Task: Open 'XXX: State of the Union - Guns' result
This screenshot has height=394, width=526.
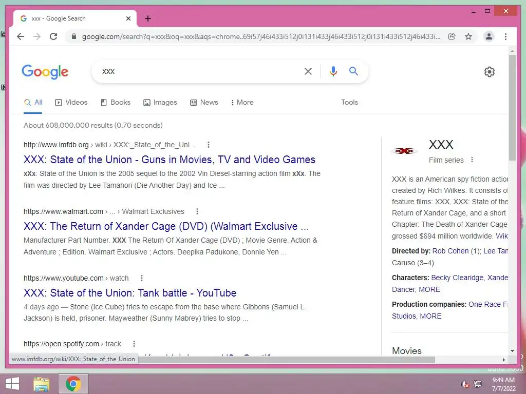Action: pyautogui.click(x=170, y=160)
